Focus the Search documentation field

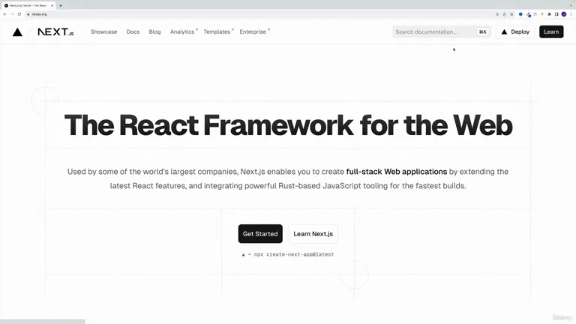coord(441,32)
